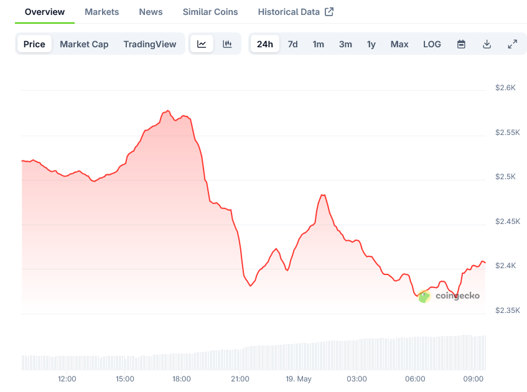Open the Similar Coins tab
The image size is (527, 392).
210,12
